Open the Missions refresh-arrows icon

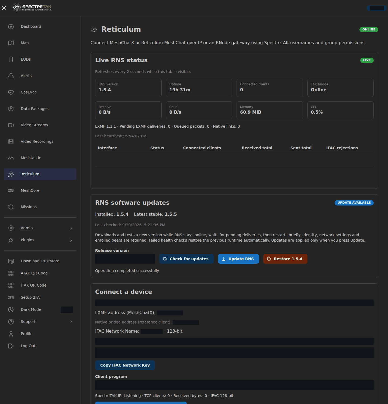[x=11, y=207]
